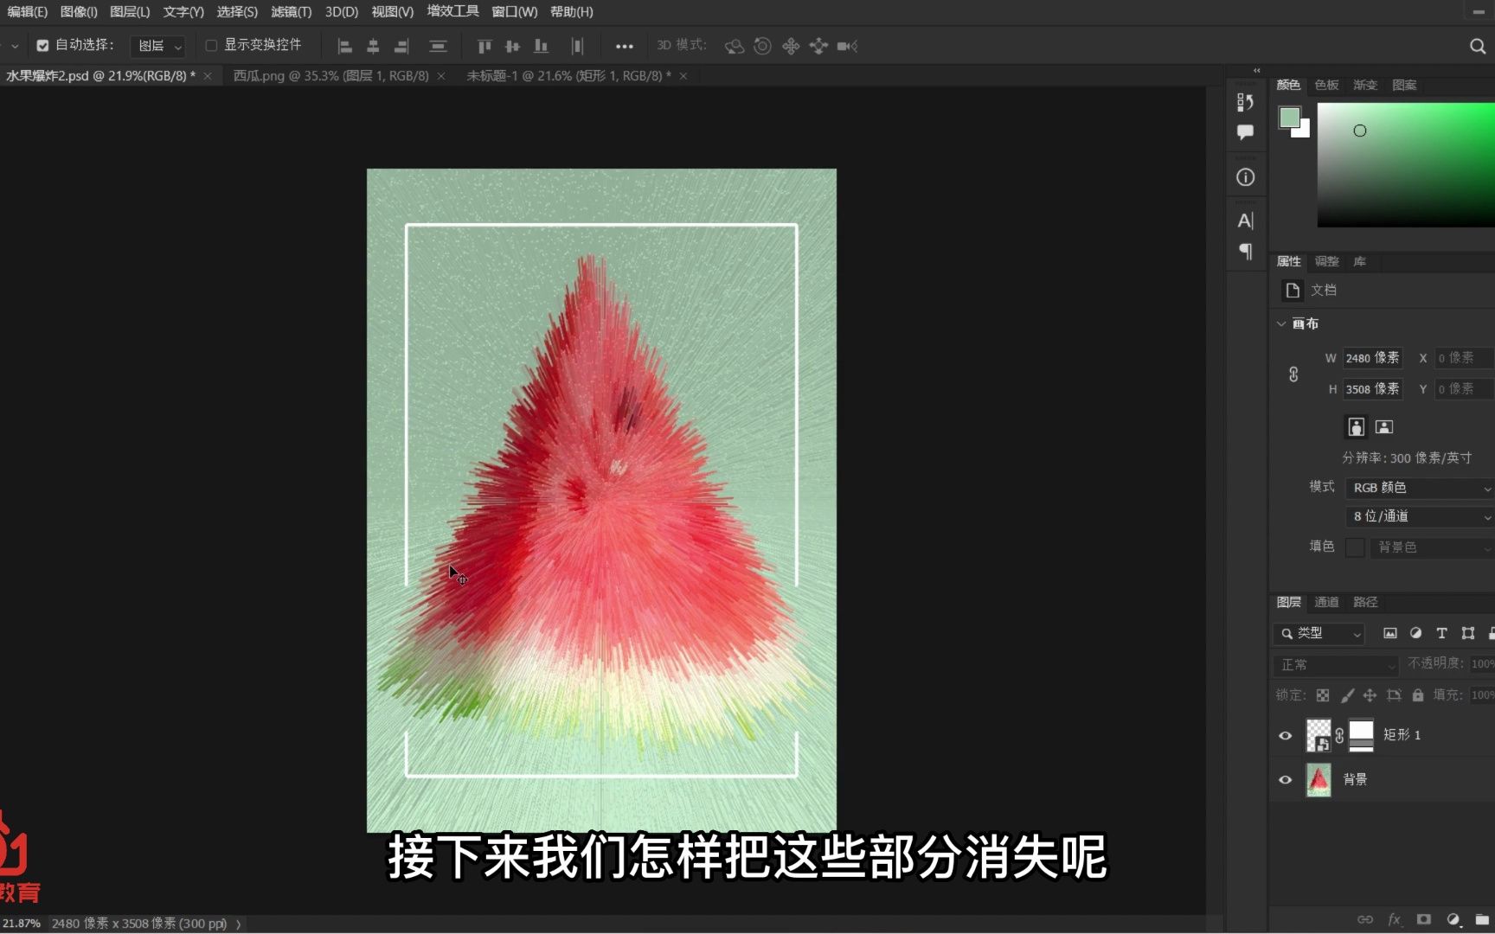Open the Paragraph panel icon

[x=1246, y=252]
